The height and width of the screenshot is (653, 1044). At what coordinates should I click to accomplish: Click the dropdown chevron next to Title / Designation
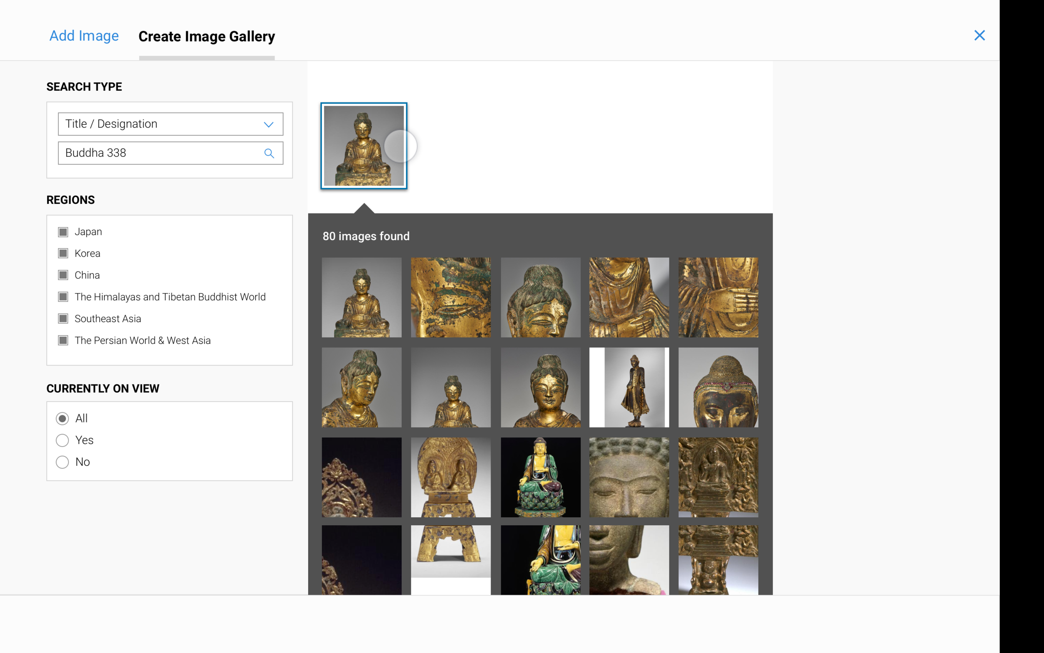(269, 124)
